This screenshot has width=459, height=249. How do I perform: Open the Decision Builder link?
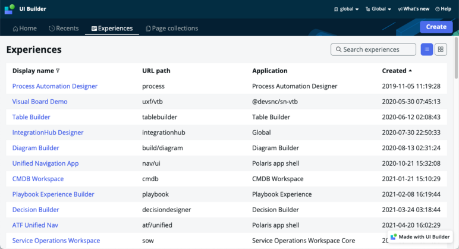[36, 210]
